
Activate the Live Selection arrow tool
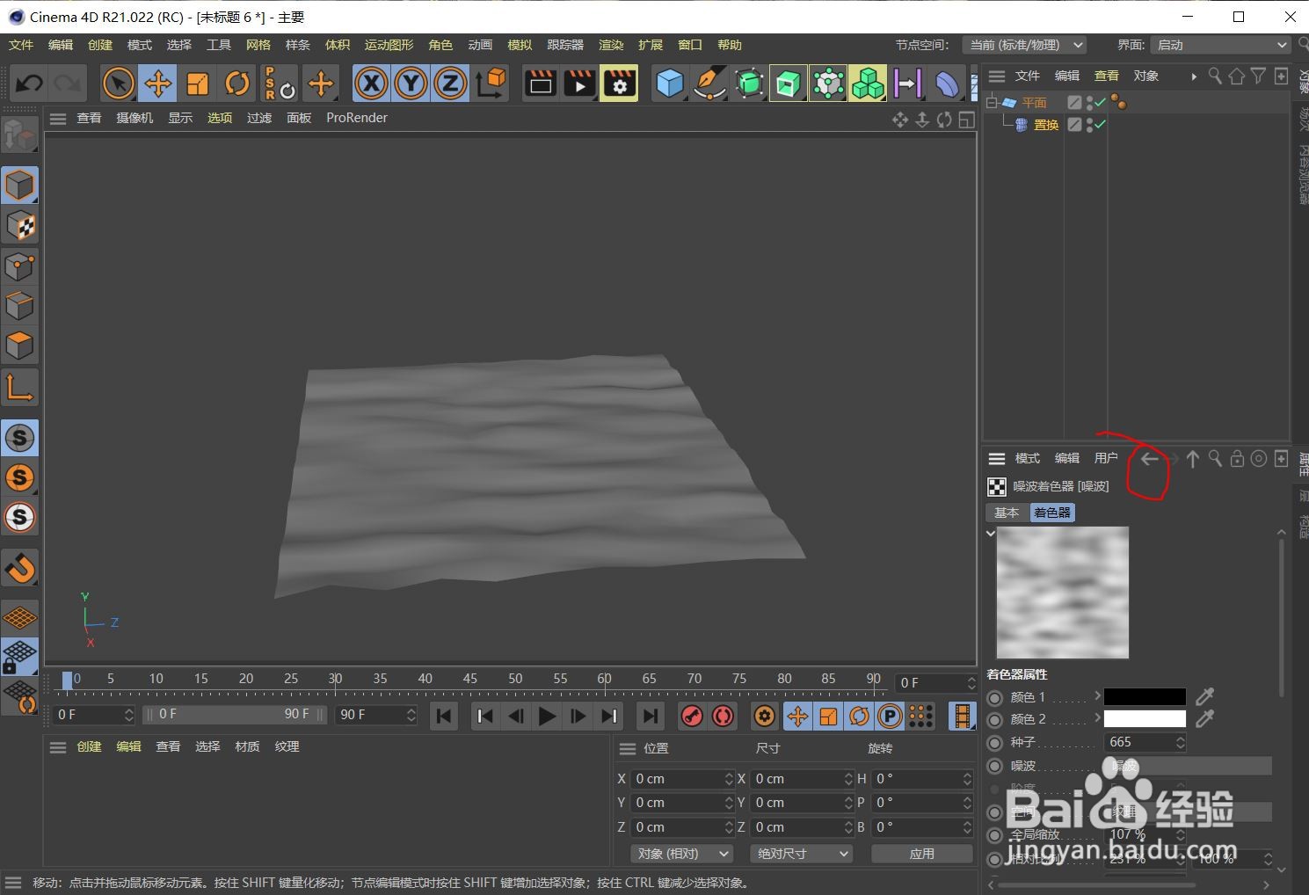click(x=118, y=83)
